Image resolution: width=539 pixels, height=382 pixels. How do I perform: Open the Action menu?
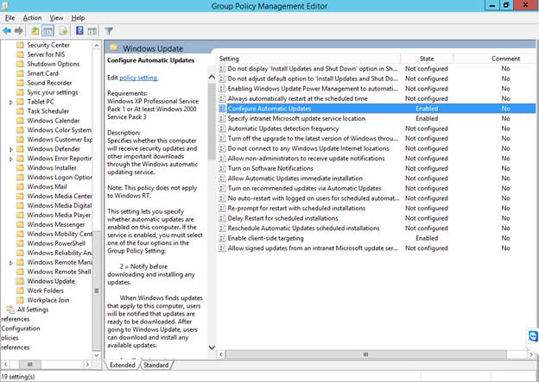32,18
